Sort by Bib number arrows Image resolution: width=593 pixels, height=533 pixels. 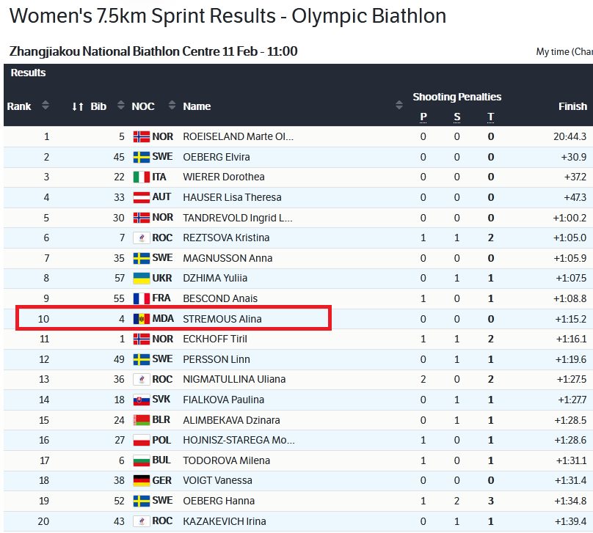[x=121, y=105]
